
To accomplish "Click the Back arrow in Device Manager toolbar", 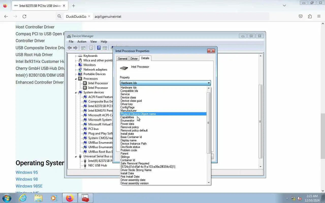I will pyautogui.click(x=70, y=48).
